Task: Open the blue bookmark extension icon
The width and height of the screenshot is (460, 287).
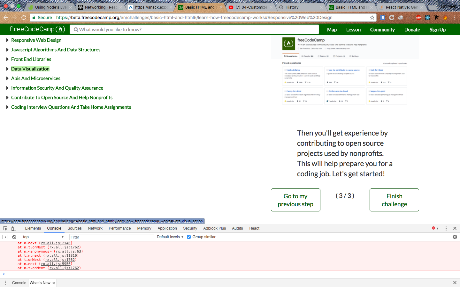Action: pyautogui.click(x=382, y=18)
